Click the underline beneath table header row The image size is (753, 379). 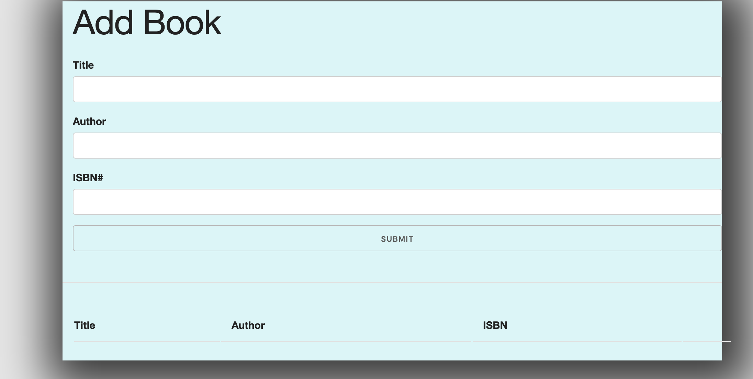point(344,342)
